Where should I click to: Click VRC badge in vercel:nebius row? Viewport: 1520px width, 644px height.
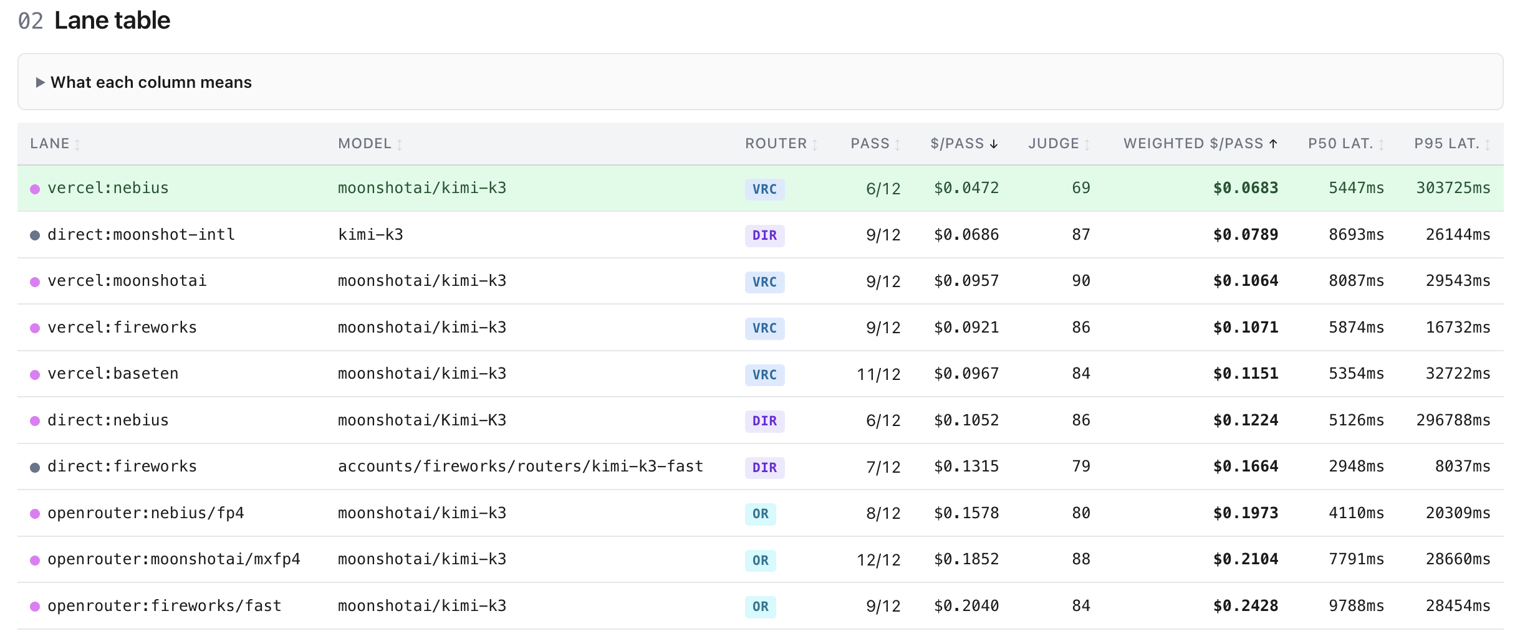pyautogui.click(x=764, y=189)
